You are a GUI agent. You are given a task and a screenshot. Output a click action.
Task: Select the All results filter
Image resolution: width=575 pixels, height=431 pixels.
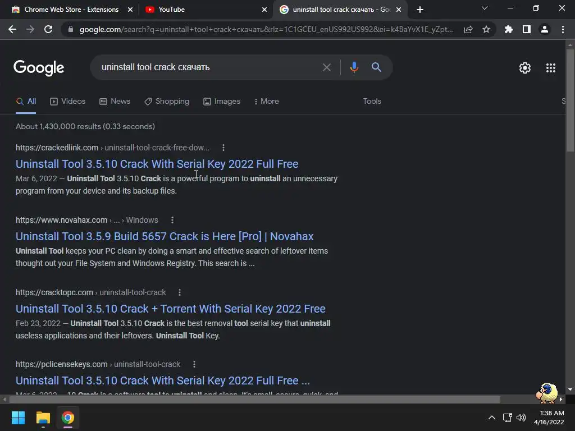pyautogui.click(x=26, y=101)
